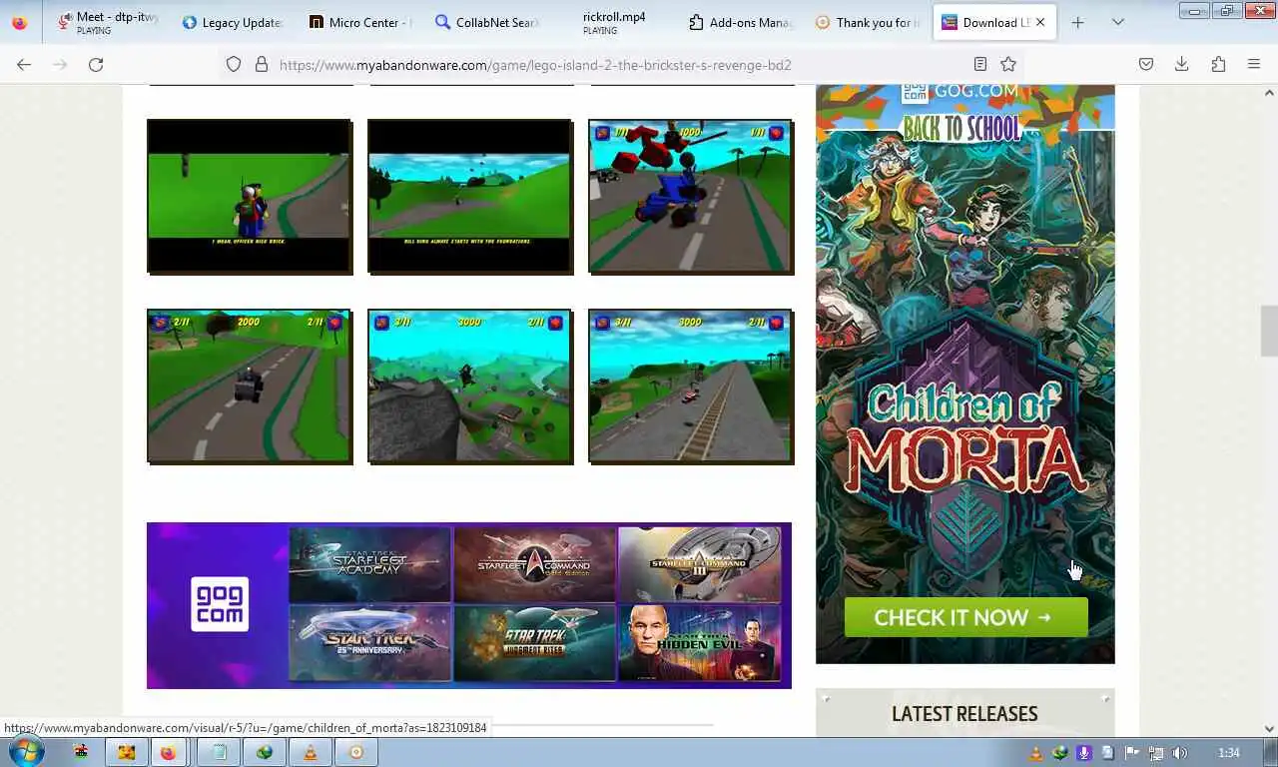Viewport: 1278px width, 767px height.
Task: Click the LATEST RELEASES heading
Action: click(x=964, y=713)
